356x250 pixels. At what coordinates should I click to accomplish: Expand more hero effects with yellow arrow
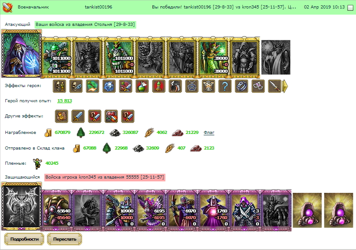click(x=285, y=86)
